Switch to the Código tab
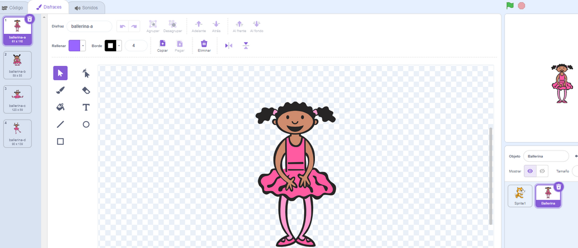This screenshot has width=578, height=248. [12, 8]
